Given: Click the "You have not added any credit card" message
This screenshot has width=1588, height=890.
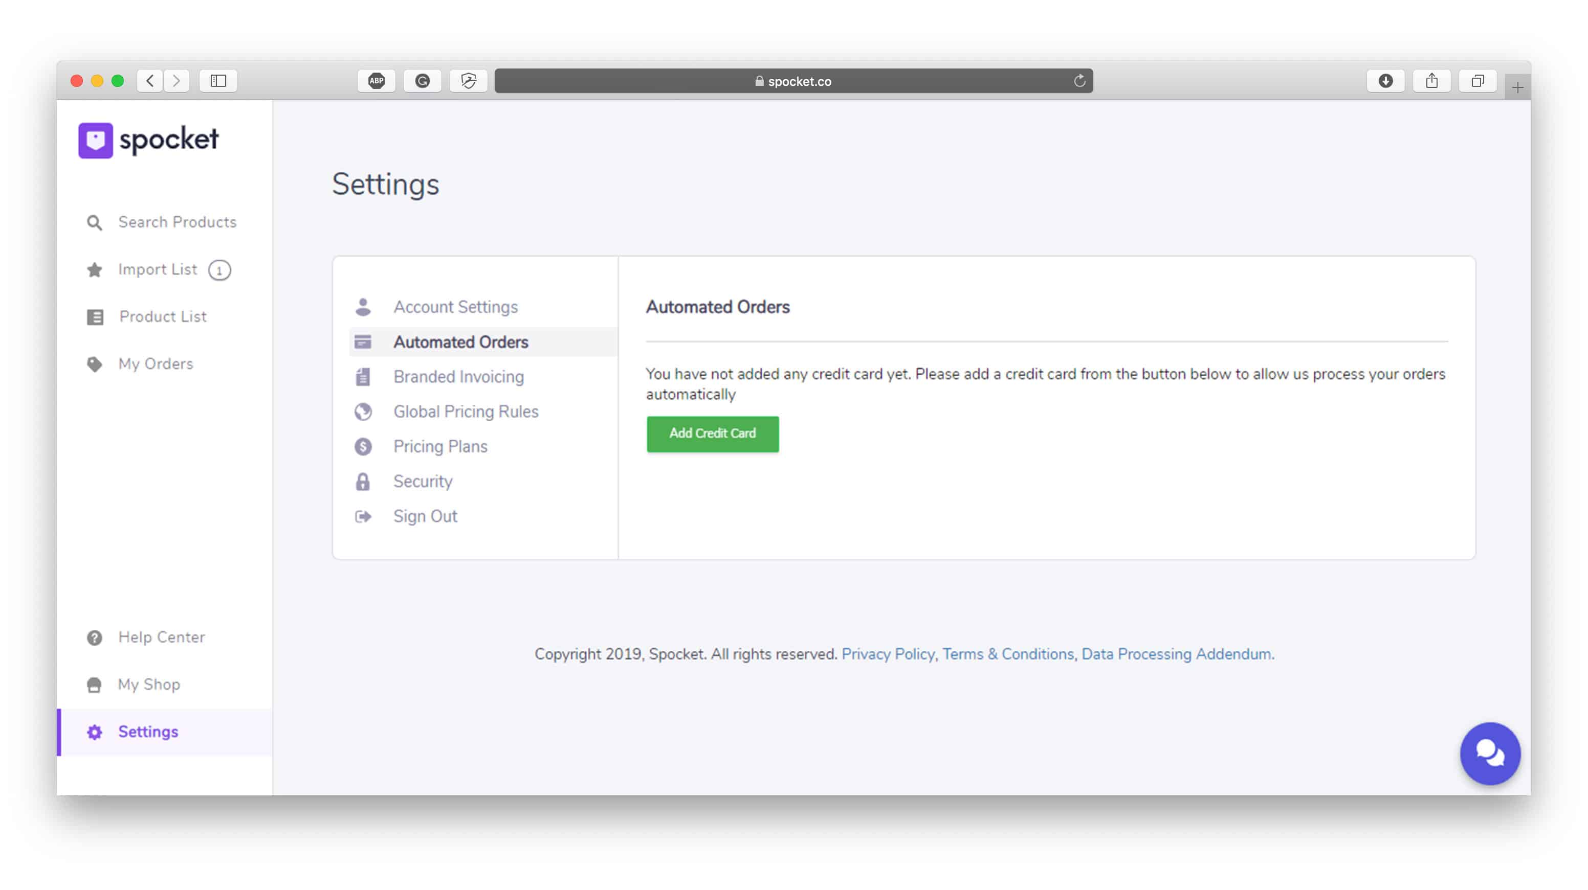Looking at the screenshot, I should pos(1046,384).
